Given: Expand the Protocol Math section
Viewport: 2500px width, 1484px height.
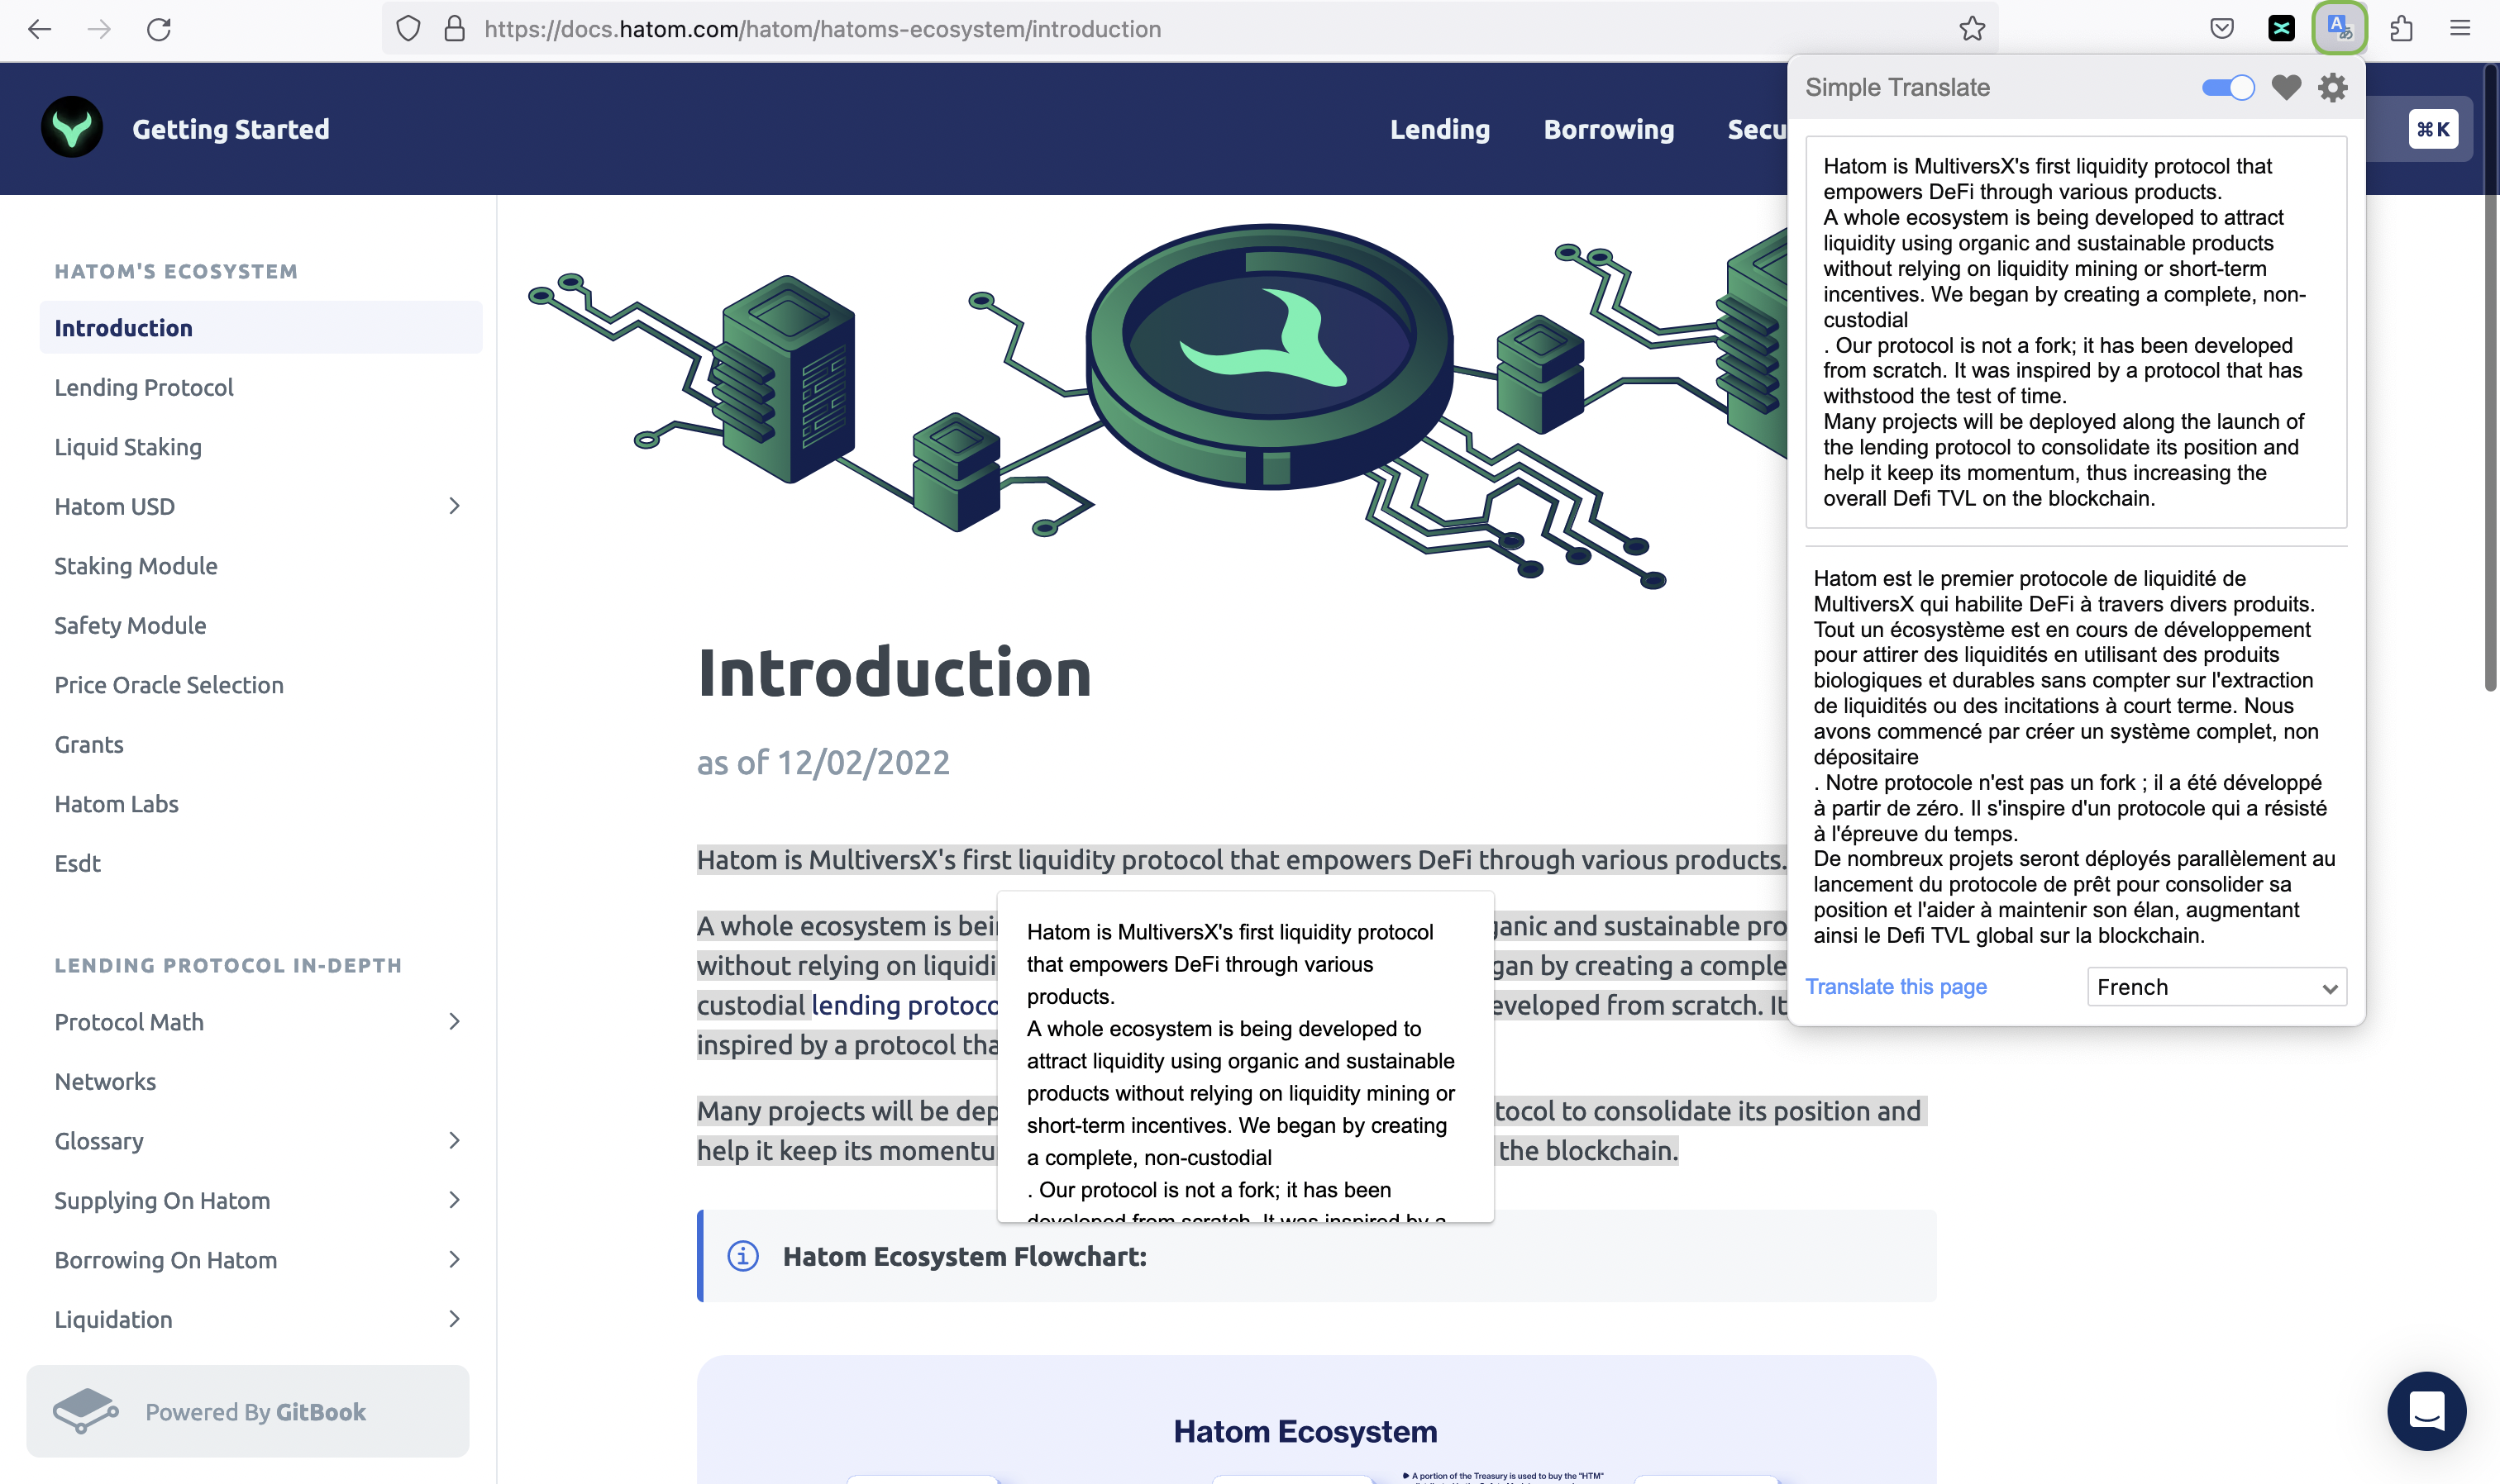Looking at the screenshot, I should (454, 1021).
